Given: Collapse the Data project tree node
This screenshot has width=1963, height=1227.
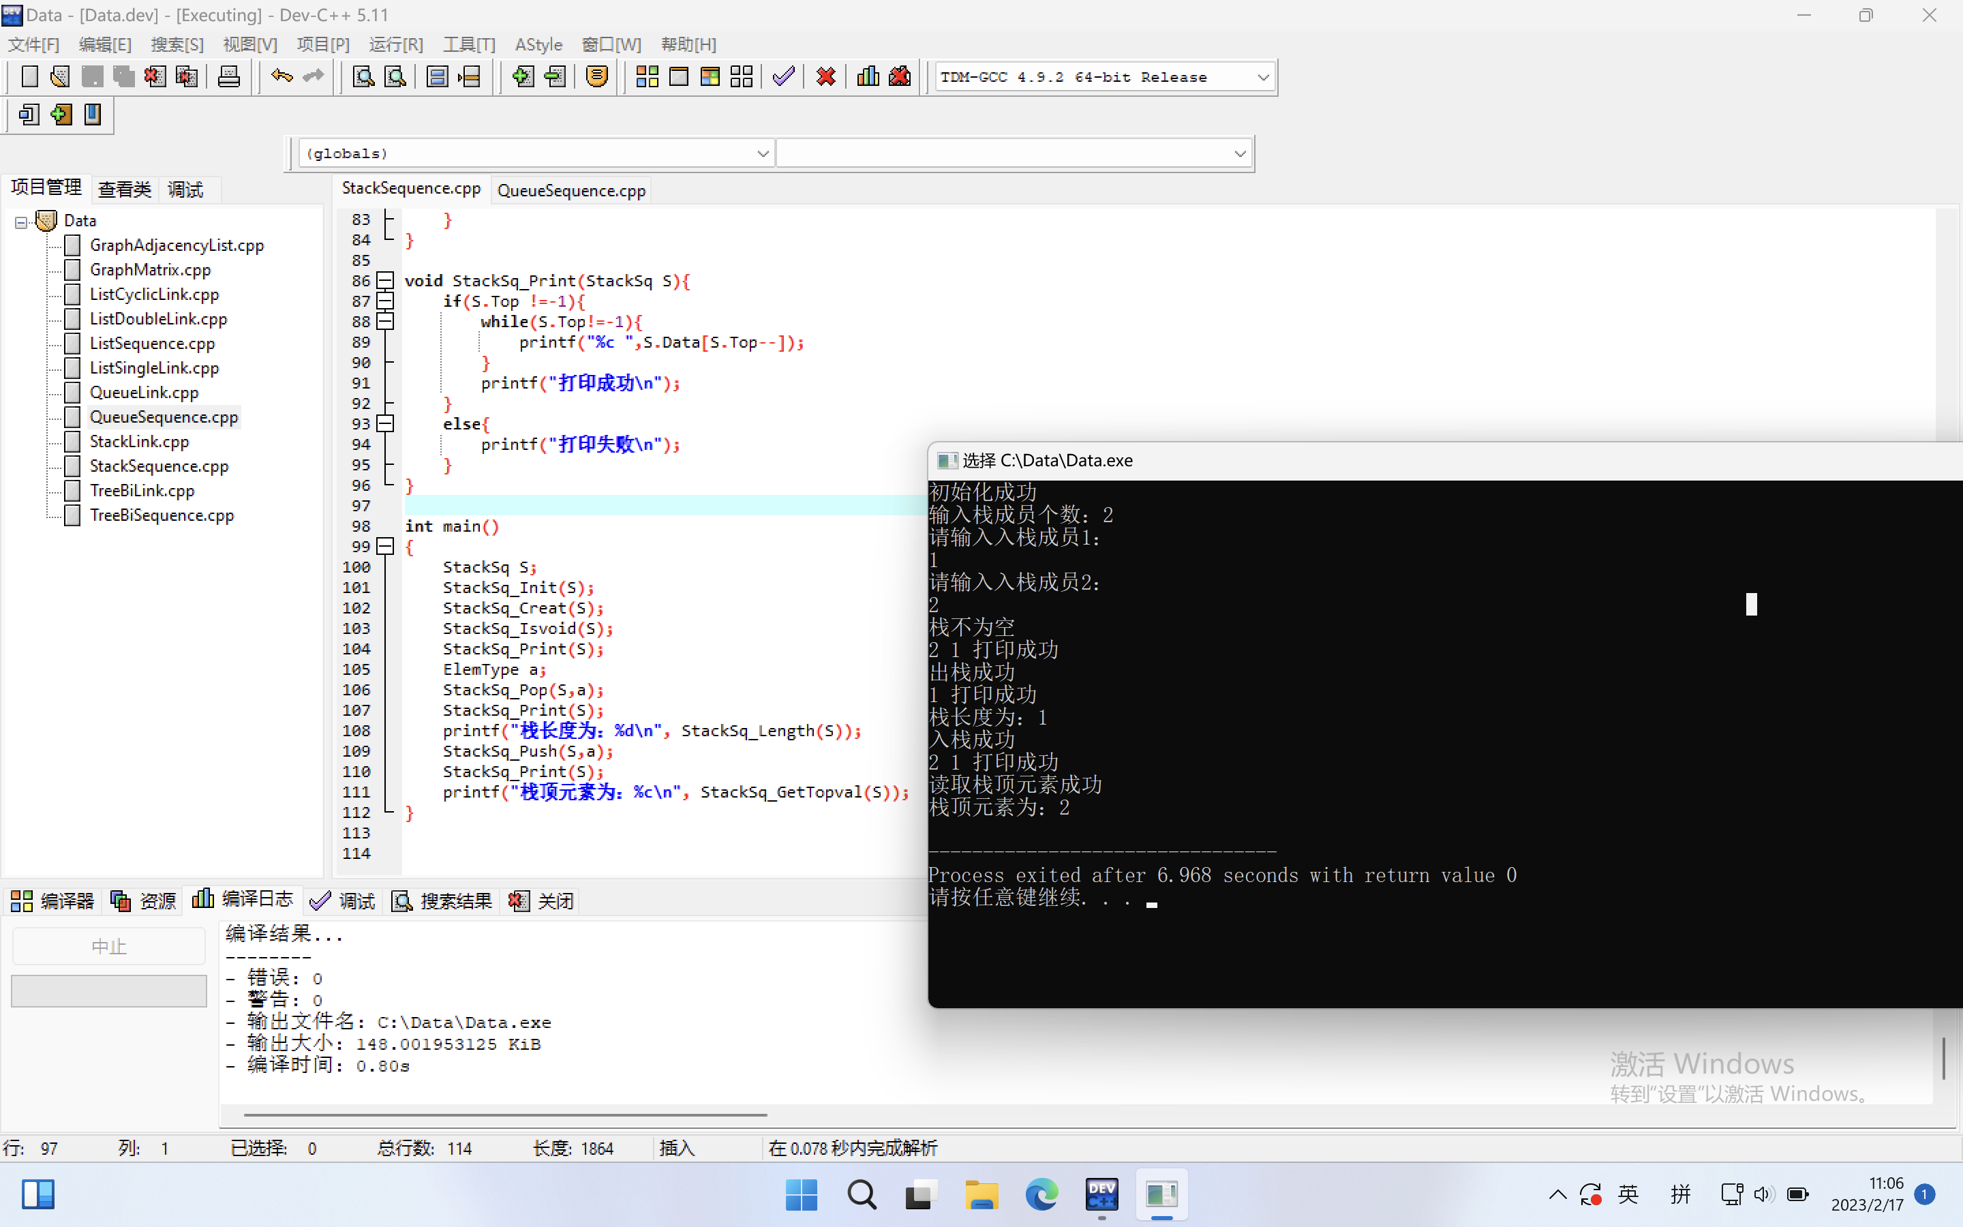Looking at the screenshot, I should pyautogui.click(x=21, y=222).
